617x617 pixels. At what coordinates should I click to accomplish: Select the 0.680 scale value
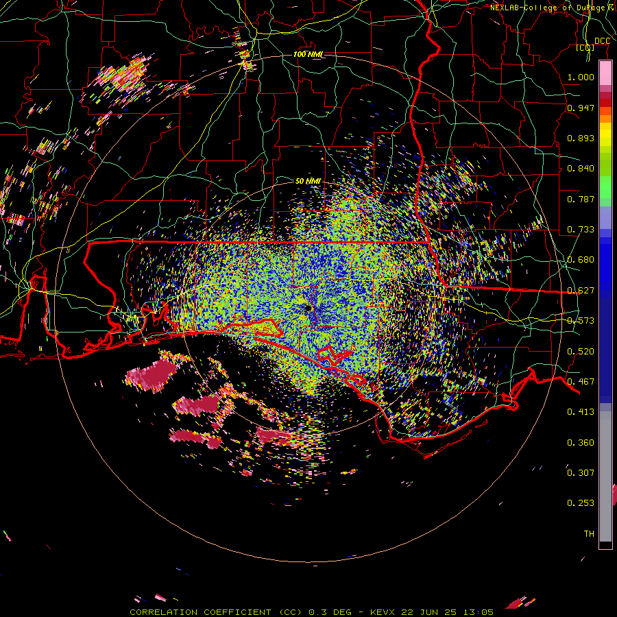point(581,260)
